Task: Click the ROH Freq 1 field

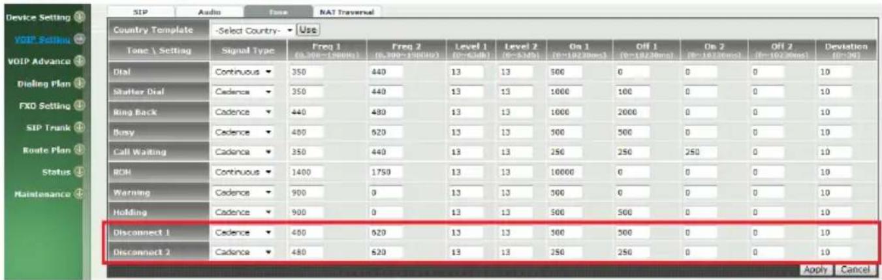Action: pos(306,172)
